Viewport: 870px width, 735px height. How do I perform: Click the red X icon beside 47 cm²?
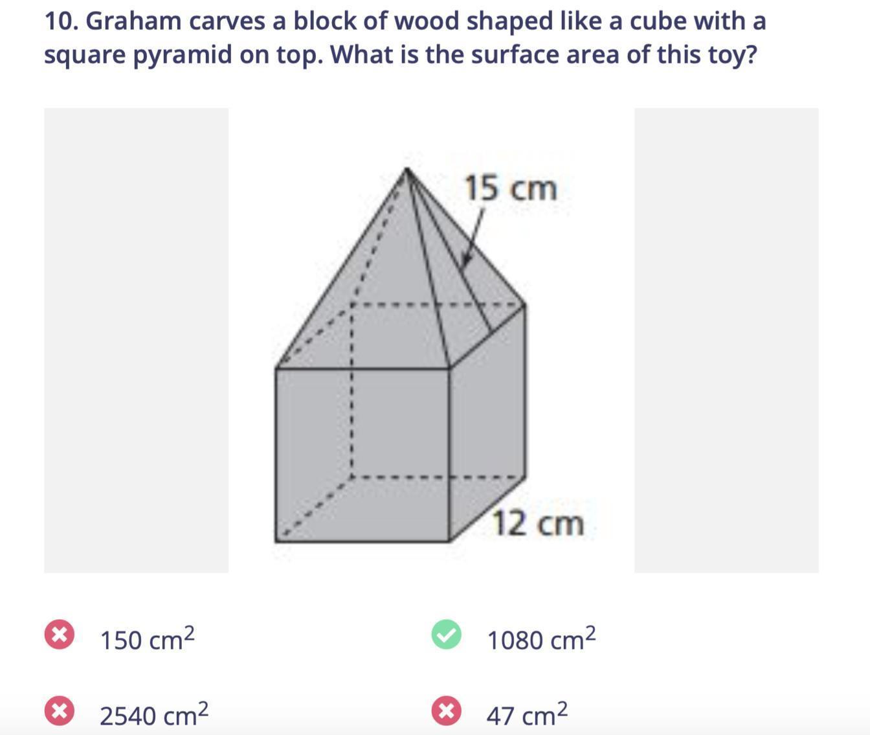pyautogui.click(x=446, y=711)
